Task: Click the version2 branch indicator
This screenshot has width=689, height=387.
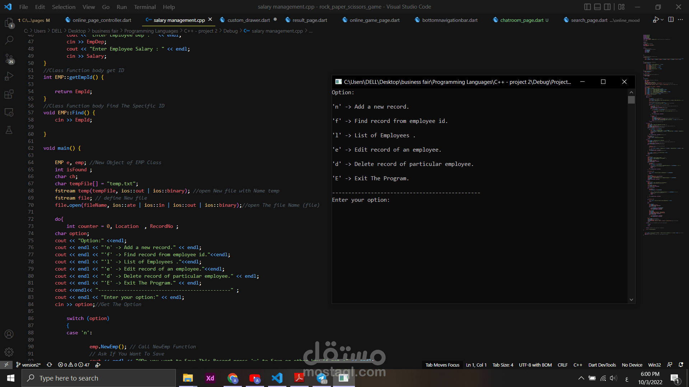Action: pyautogui.click(x=29, y=365)
